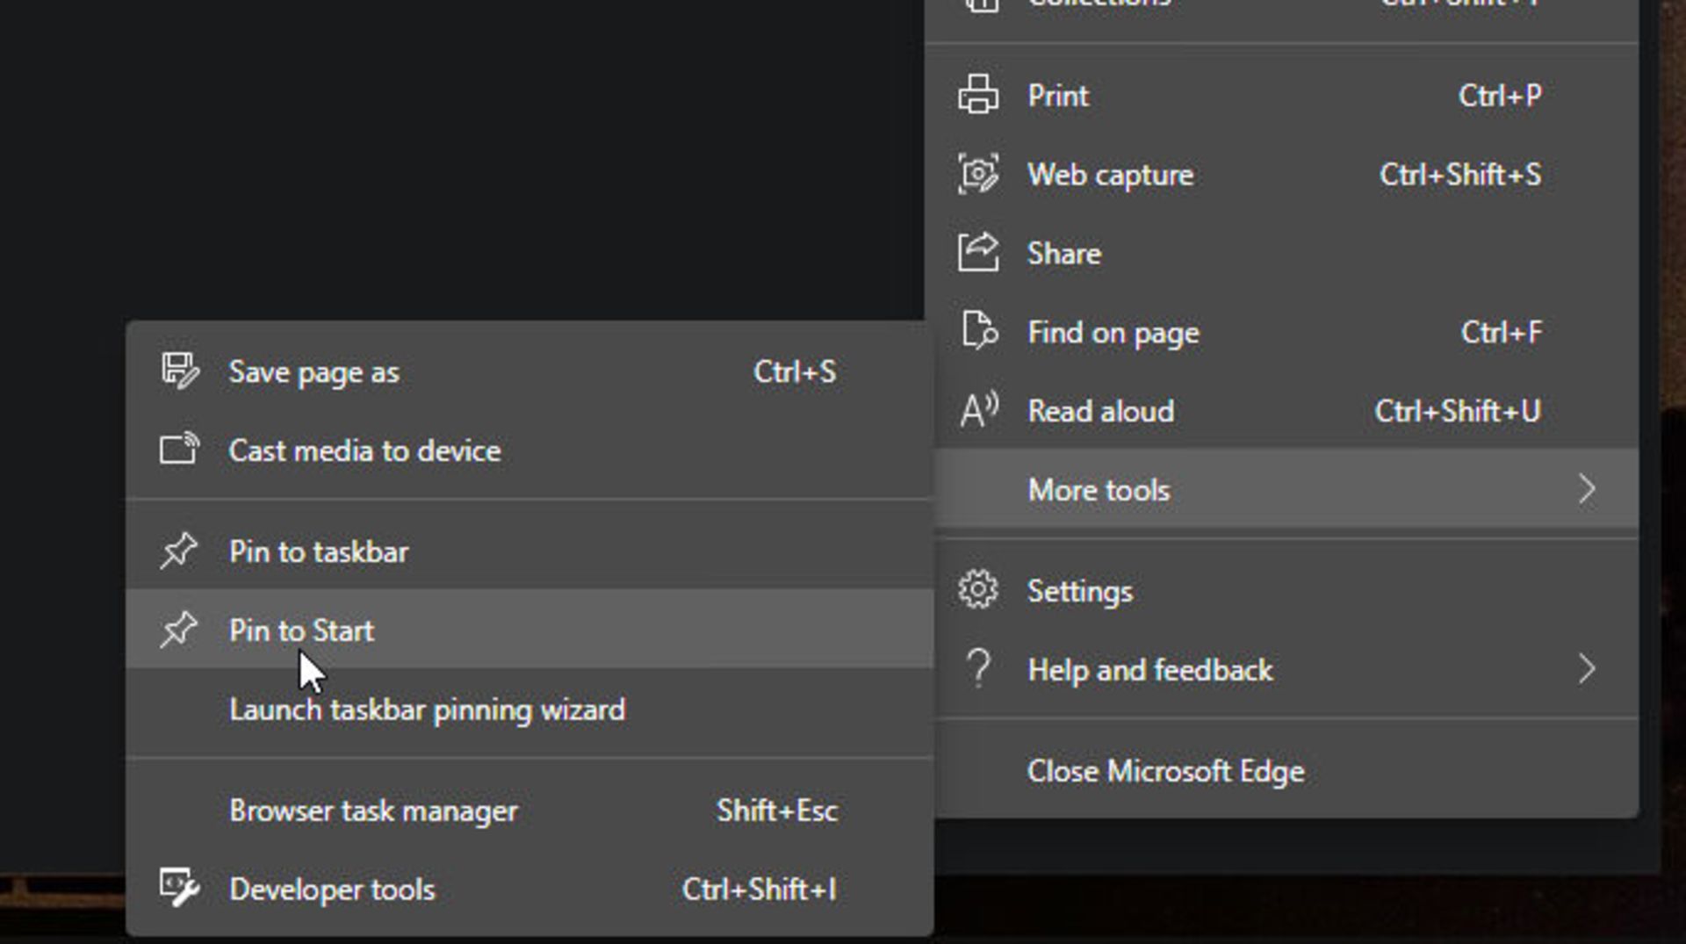Click the Web capture camera icon
Viewport: 1686px width, 944px height.
tap(977, 174)
